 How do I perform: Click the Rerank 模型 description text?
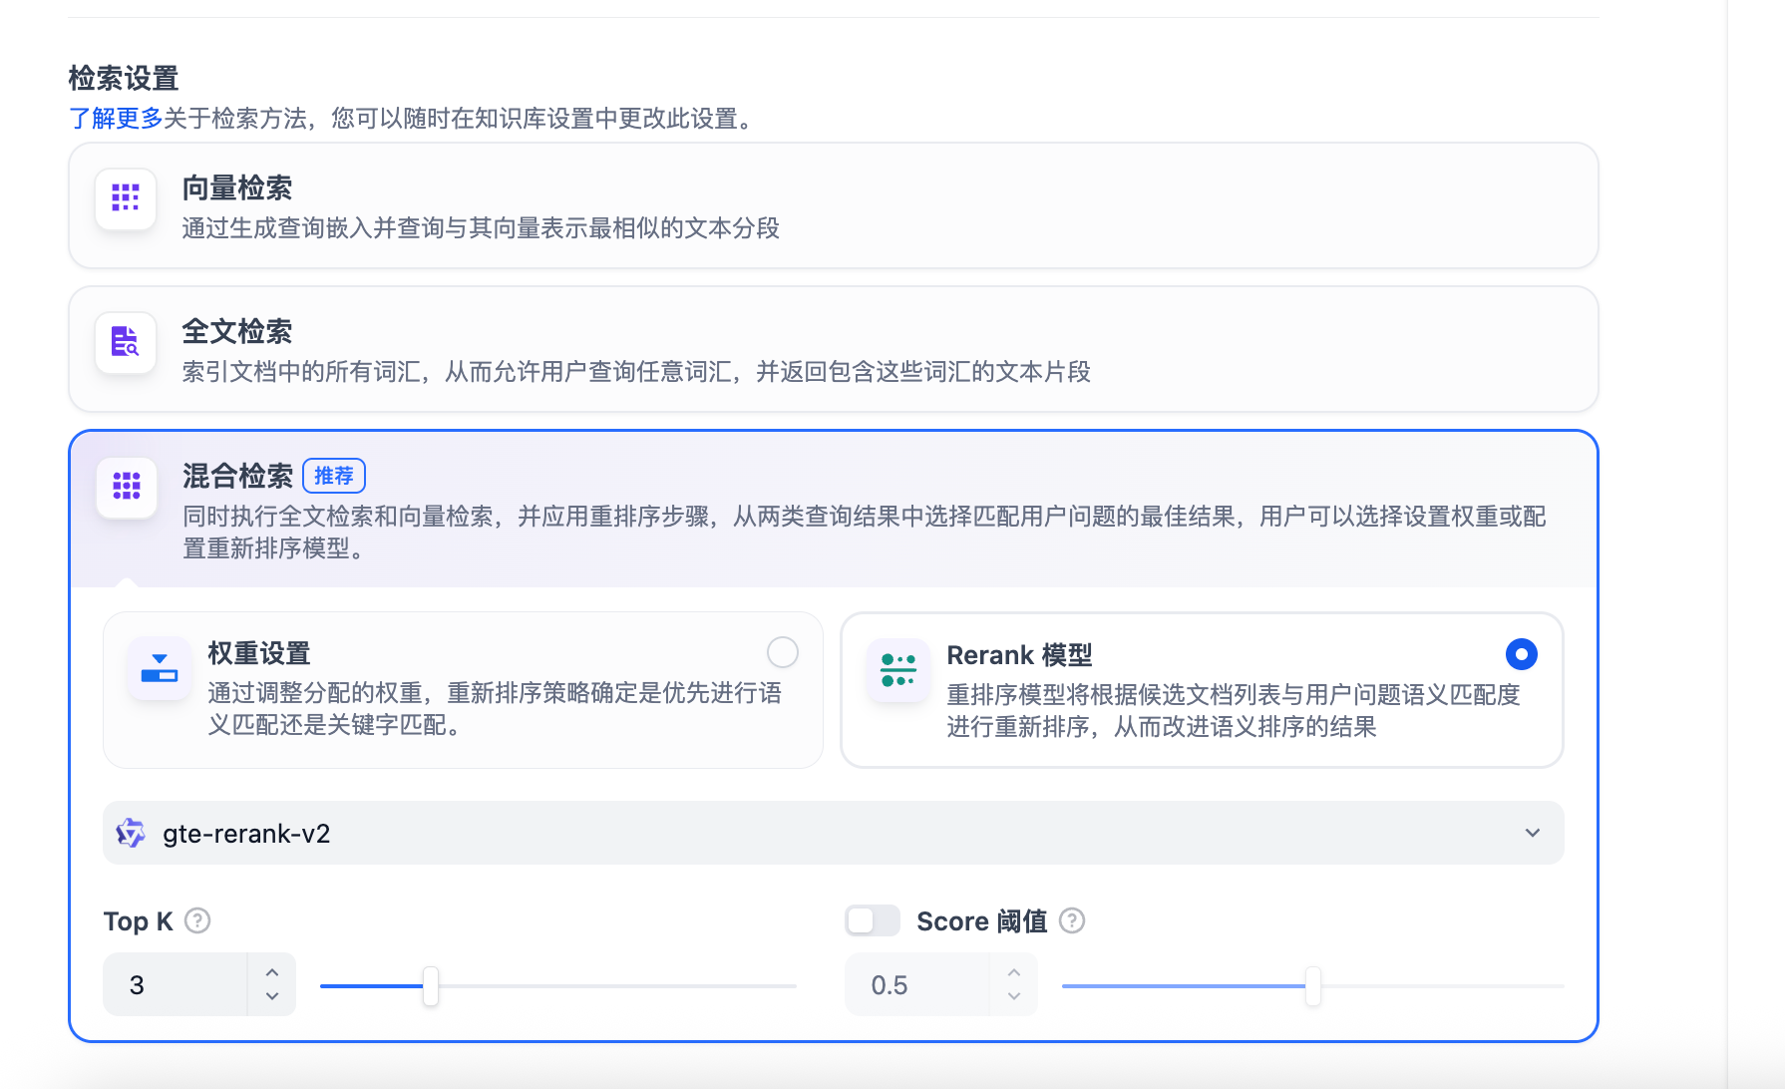click(x=1234, y=711)
